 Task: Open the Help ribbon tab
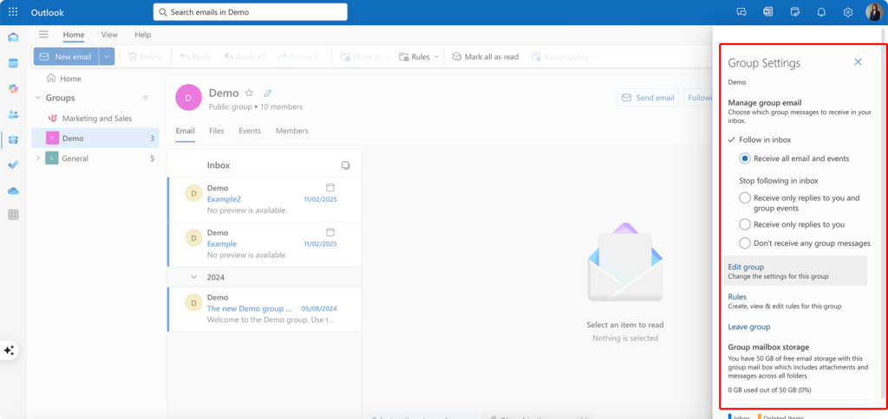pyautogui.click(x=143, y=35)
